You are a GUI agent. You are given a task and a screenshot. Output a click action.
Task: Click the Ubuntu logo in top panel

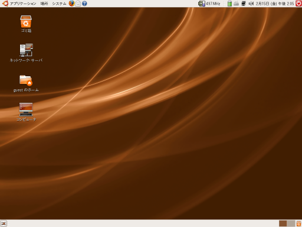5,4
